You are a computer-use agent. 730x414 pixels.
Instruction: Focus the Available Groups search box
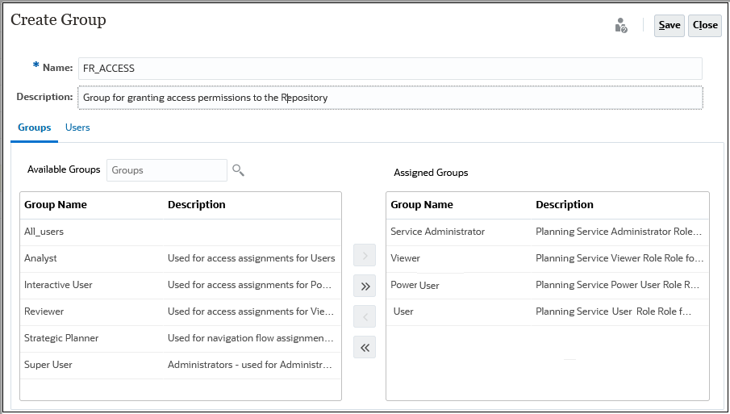[167, 170]
